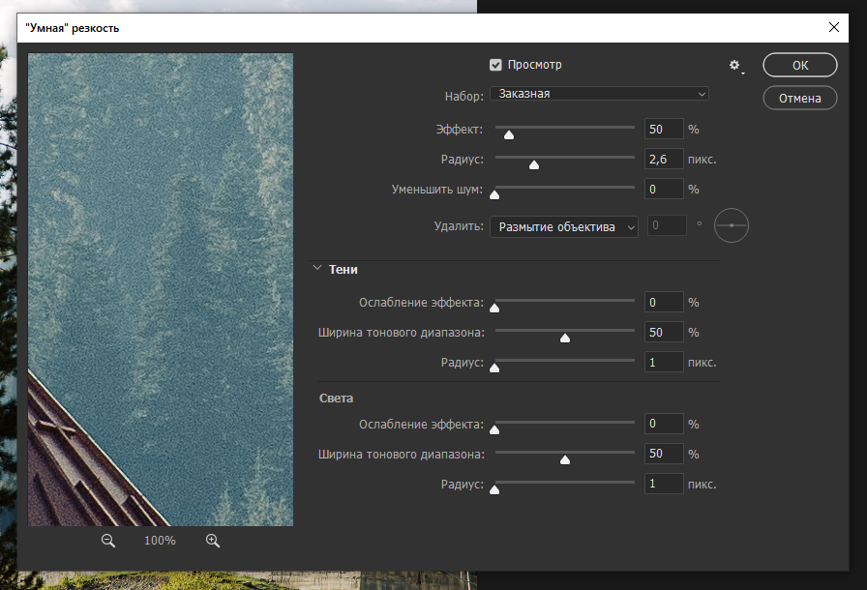Click the Уменьшить шум label
Screen dimensions: 867x590
436,190
